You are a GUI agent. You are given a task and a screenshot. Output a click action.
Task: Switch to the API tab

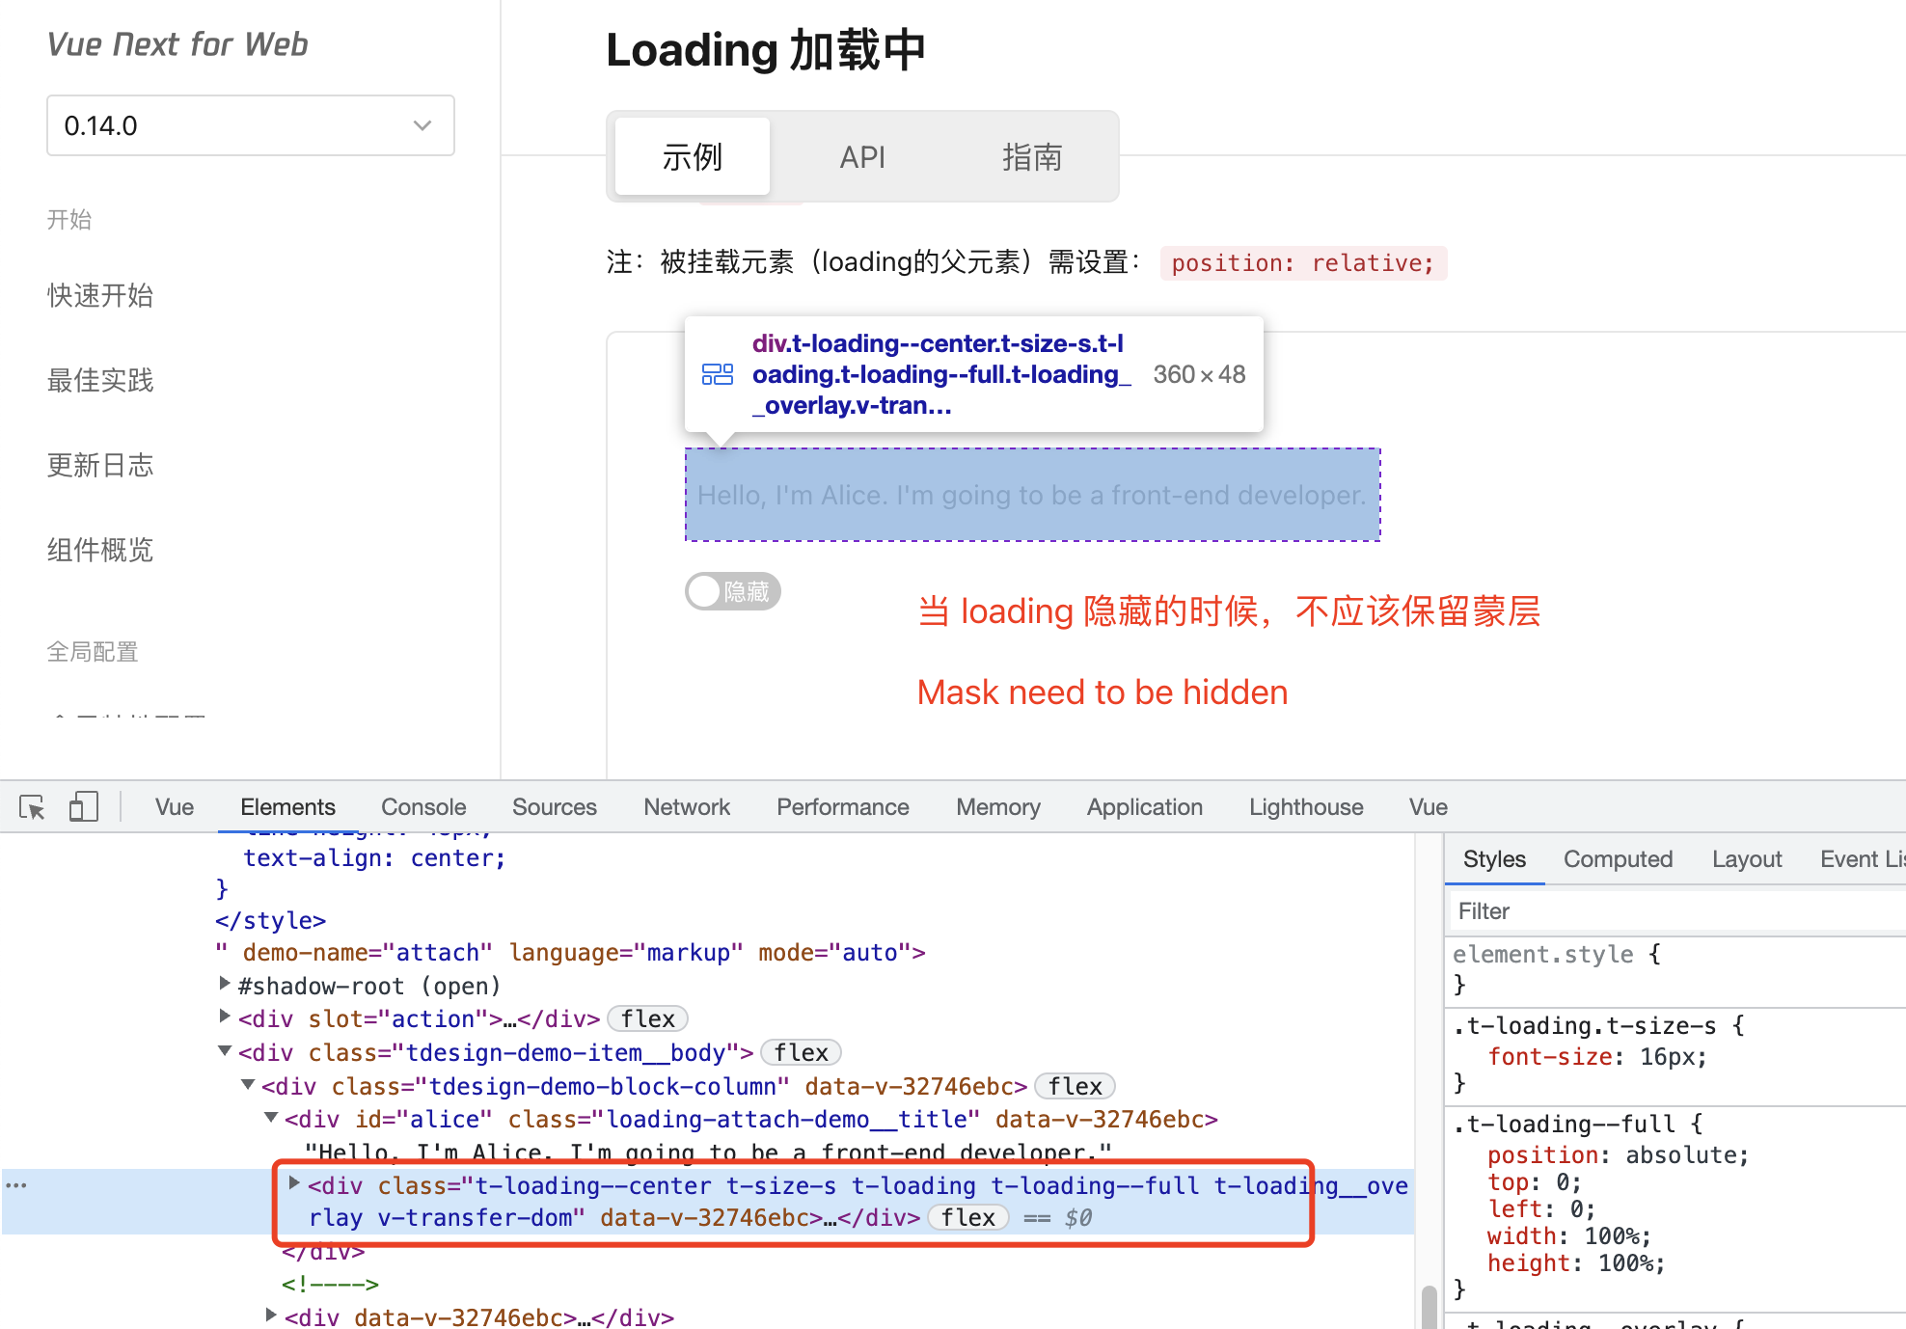coord(861,156)
